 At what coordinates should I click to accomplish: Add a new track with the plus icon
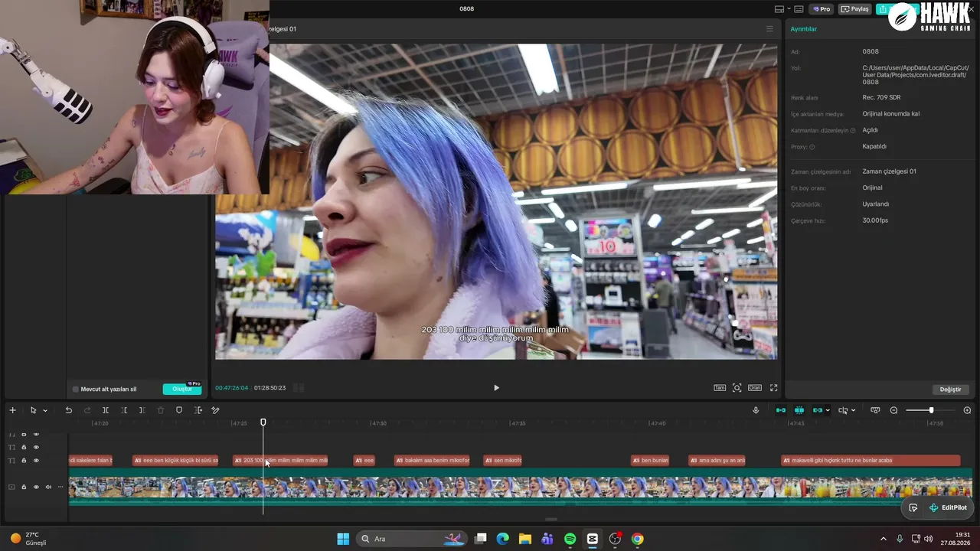[x=12, y=410]
